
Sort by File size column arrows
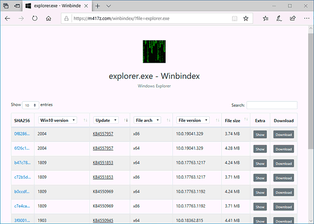coord(246,119)
